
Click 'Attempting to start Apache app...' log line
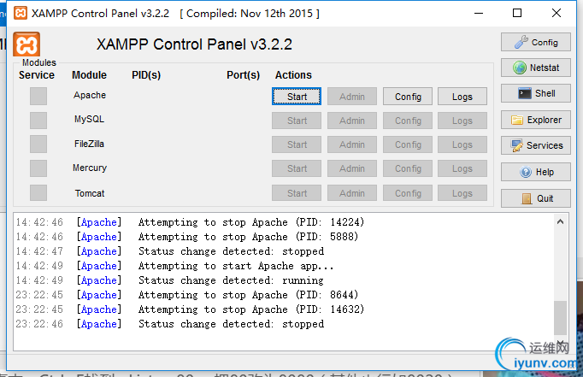(x=174, y=266)
